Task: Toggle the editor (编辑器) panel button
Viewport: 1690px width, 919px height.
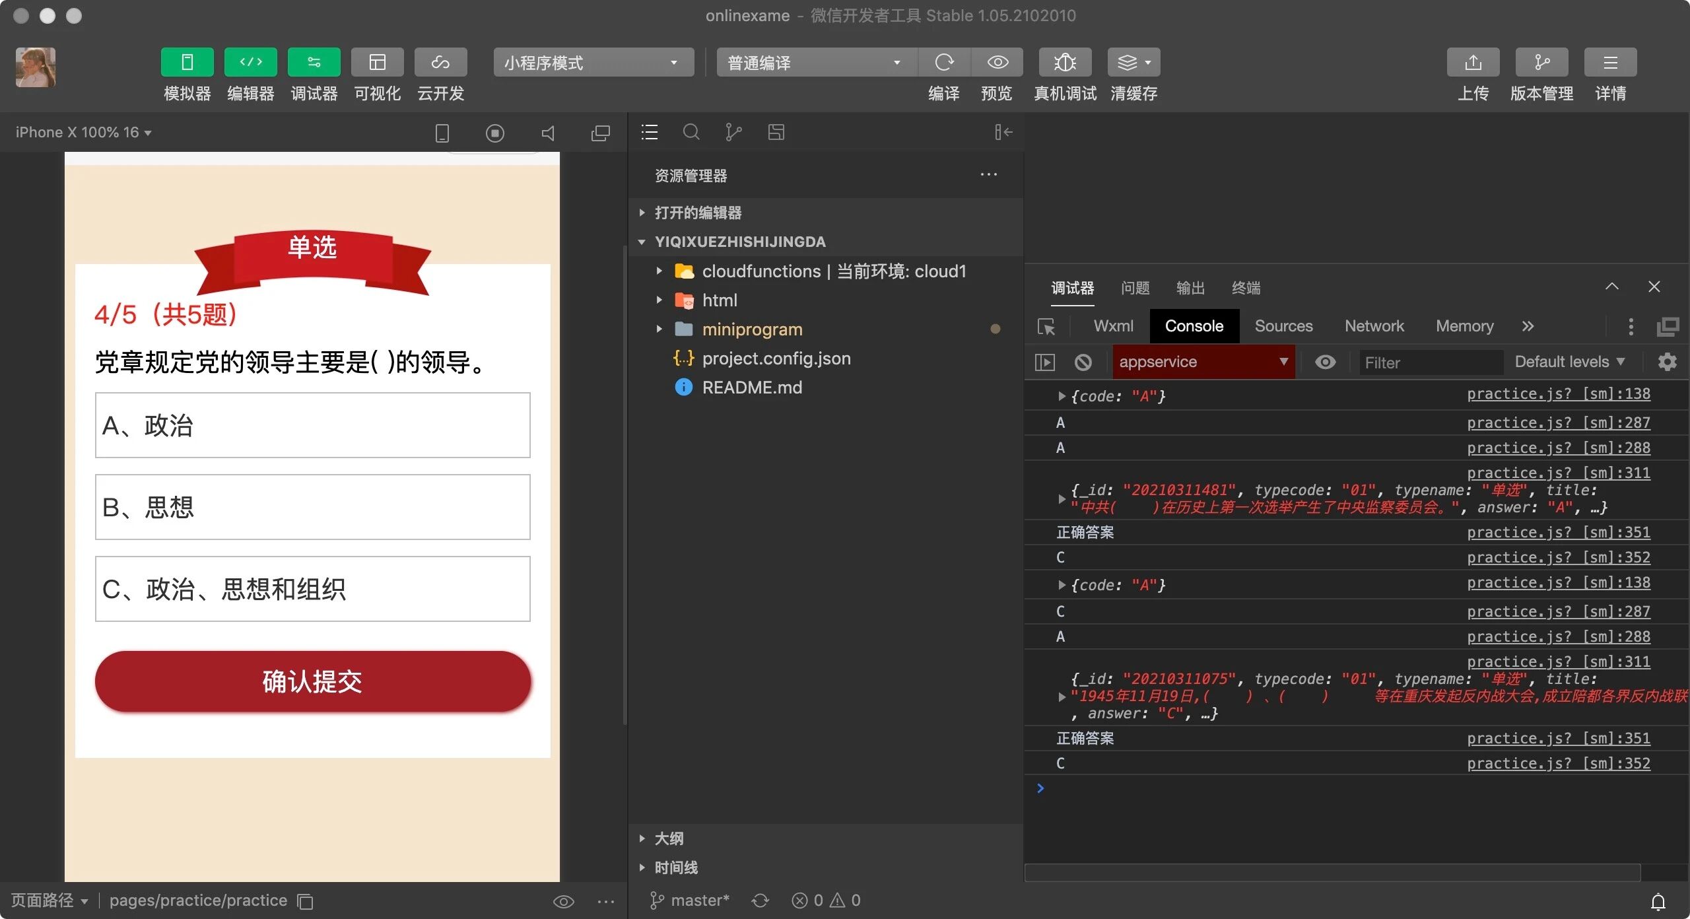Action: tap(250, 63)
